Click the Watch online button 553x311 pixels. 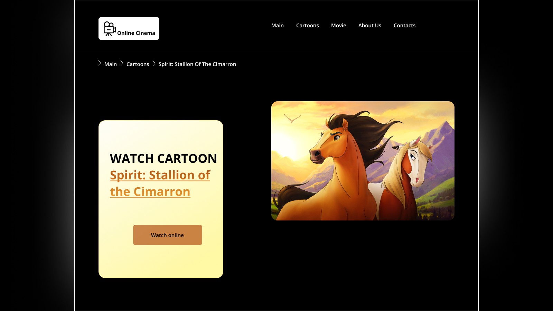pos(168,235)
